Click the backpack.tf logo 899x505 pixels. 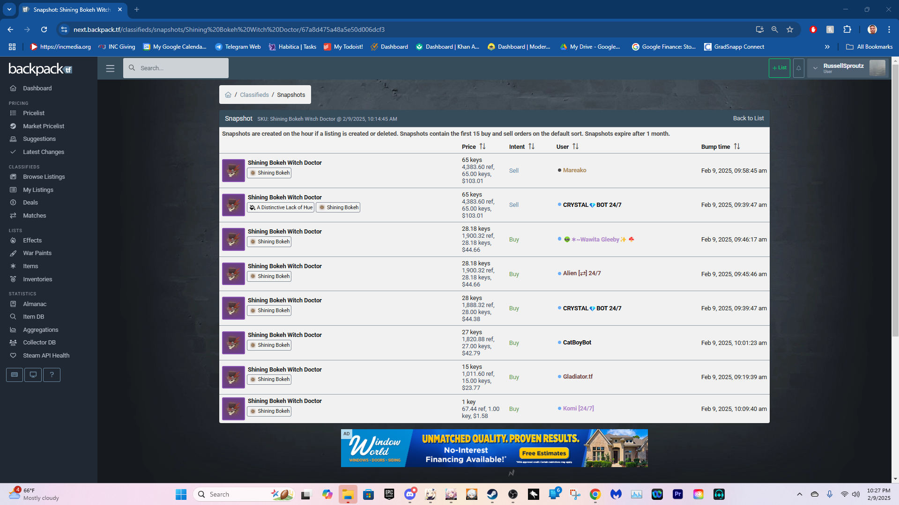40,69
